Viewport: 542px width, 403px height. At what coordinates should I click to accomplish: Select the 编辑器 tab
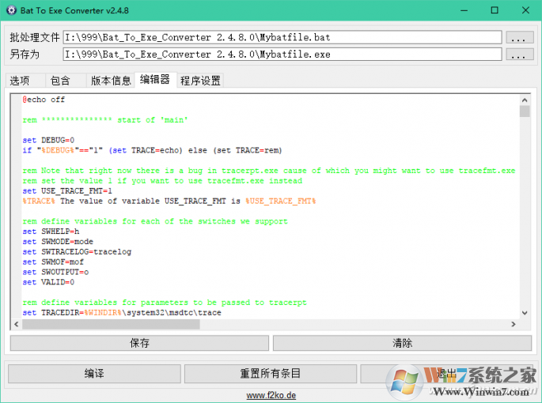pos(154,80)
